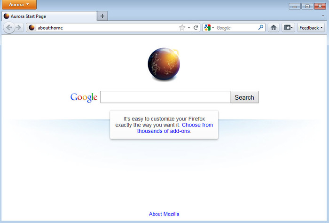
Task: Reload the current page
Action: [196, 27]
